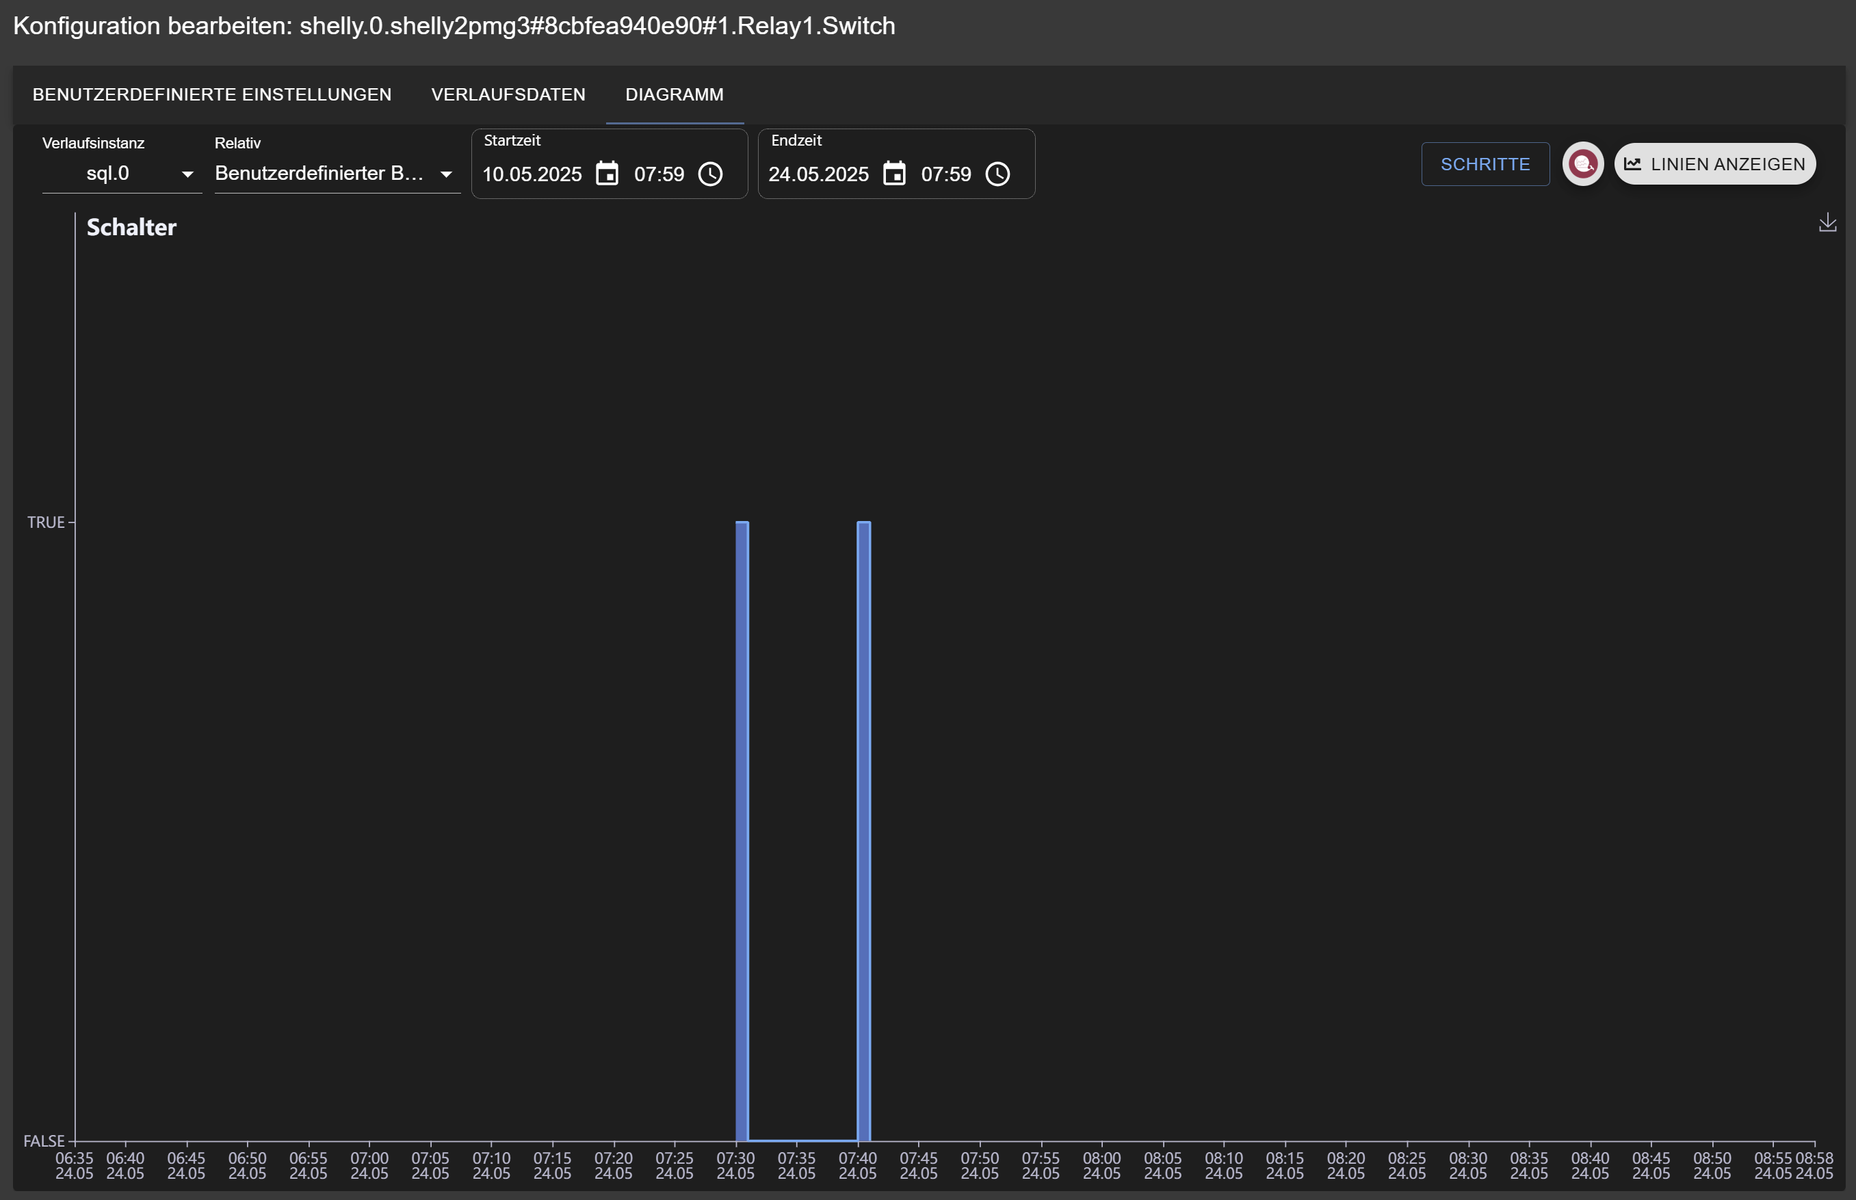Click chart icon on Linien anzeigen
Viewport: 1856px width, 1200px height.
[1632, 164]
